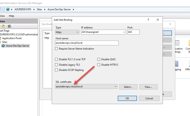Open the Type dropdown showing https
This screenshot has width=190, height=116.
tap(67, 32)
